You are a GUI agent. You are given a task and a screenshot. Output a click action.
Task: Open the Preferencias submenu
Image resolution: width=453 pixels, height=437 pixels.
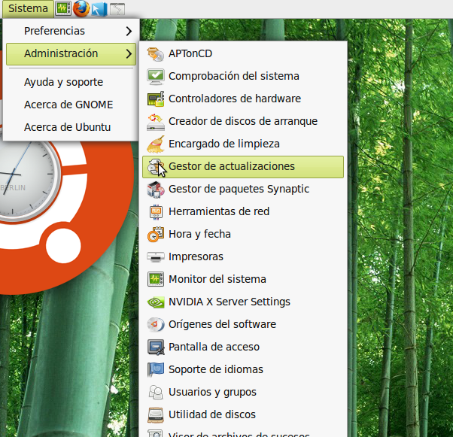(x=71, y=31)
